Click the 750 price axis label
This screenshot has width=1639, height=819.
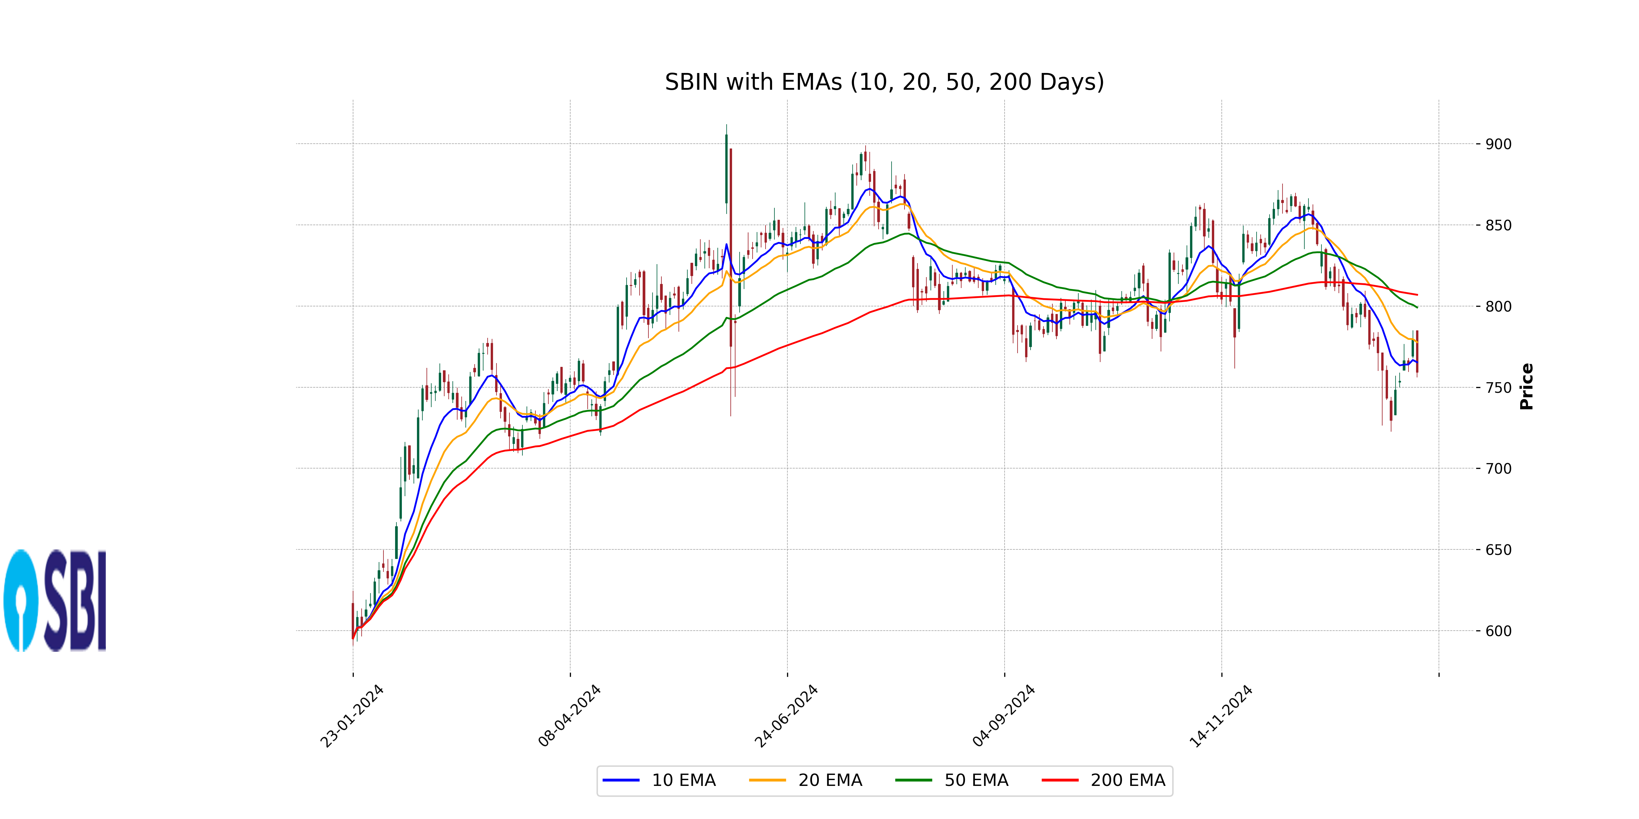click(1498, 388)
